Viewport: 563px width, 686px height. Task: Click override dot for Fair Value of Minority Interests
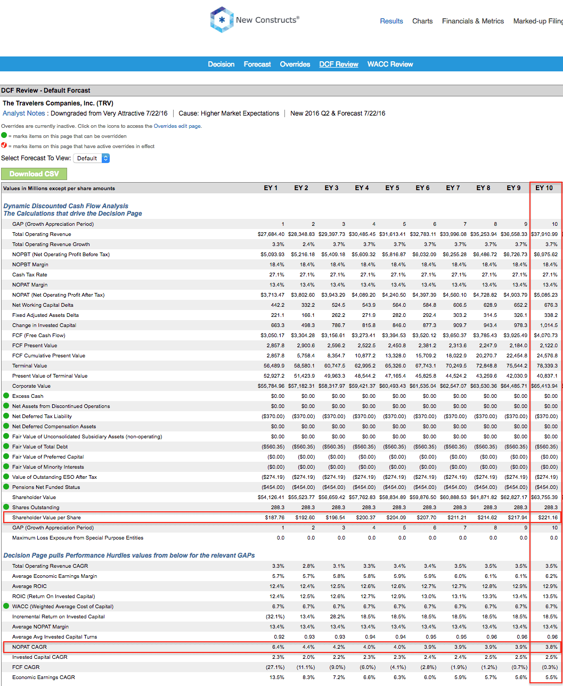[6, 467]
